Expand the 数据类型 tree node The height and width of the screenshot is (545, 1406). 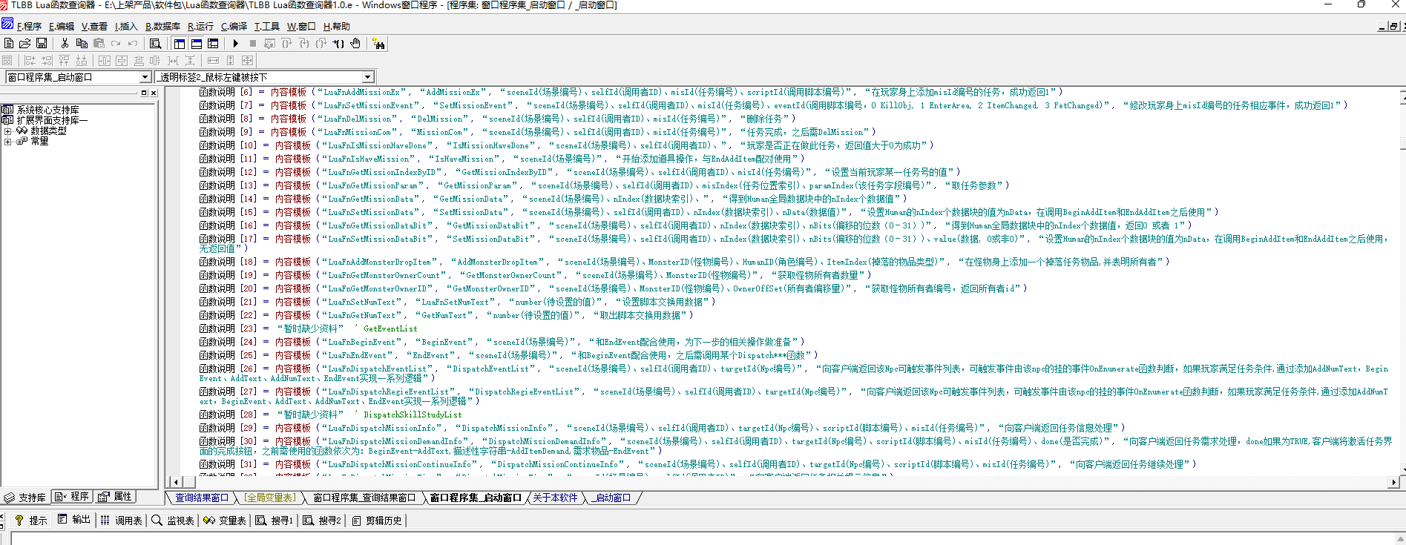click(8, 131)
